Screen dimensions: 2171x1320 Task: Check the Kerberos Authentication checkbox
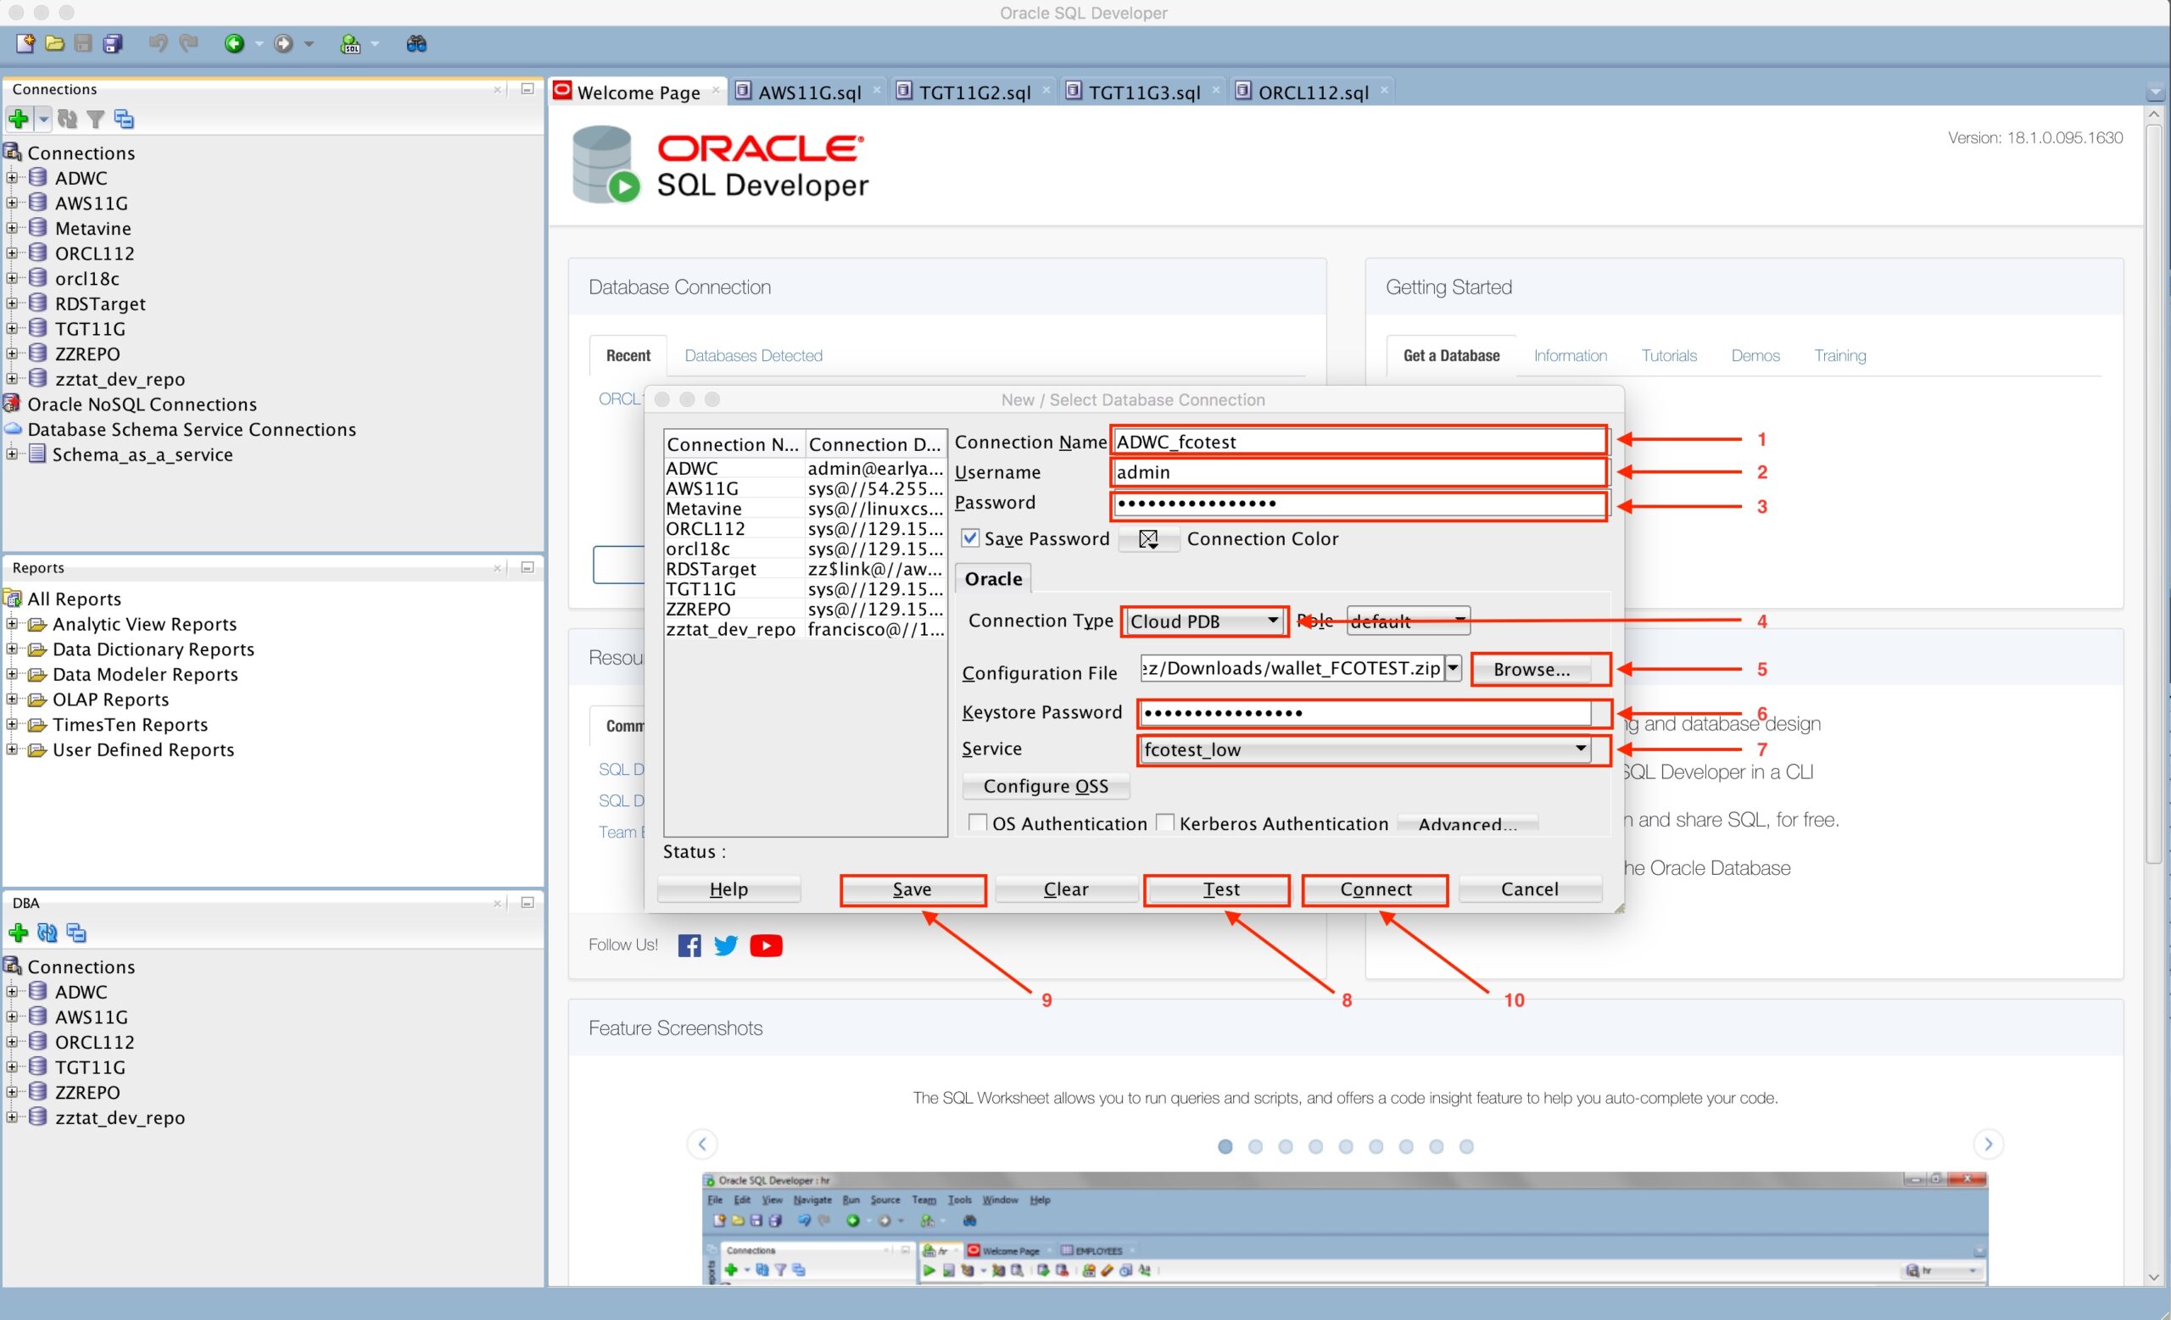point(1165,822)
